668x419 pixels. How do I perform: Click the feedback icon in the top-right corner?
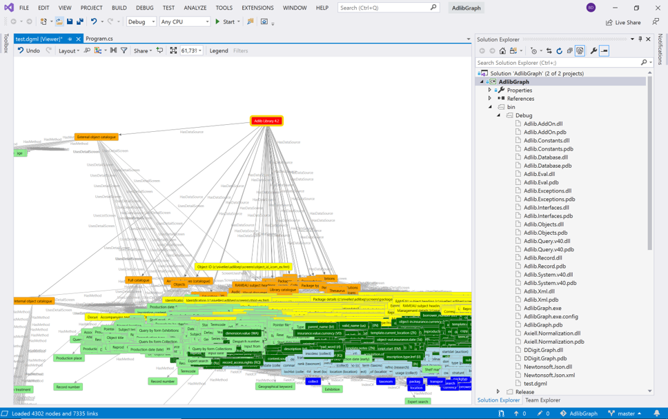656,21
